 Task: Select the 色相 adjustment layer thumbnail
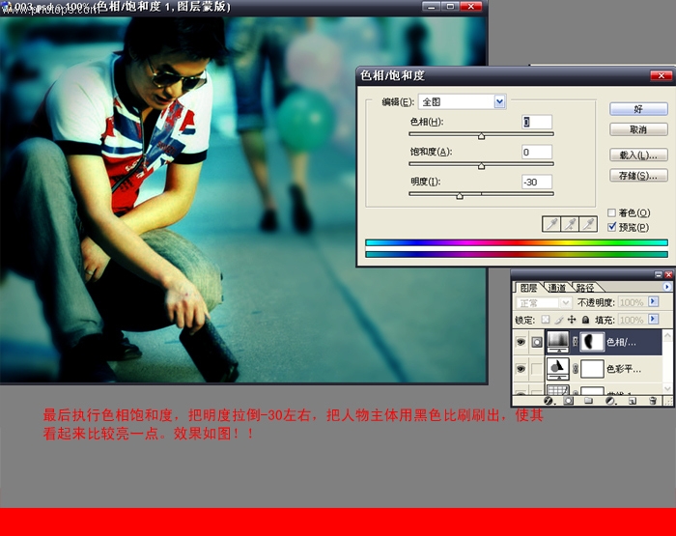[558, 341]
